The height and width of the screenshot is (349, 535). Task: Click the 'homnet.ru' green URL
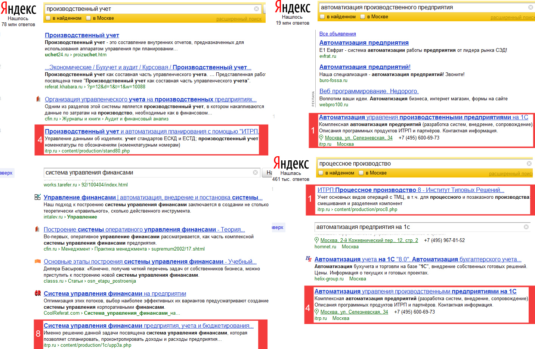325,246
